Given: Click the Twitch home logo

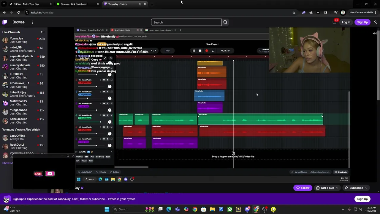Looking at the screenshot, I should click(x=5, y=22).
